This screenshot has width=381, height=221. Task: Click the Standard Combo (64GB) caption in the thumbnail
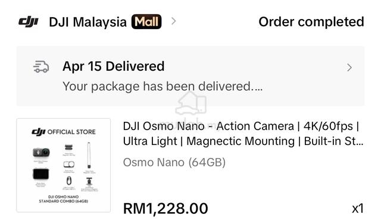(64, 199)
